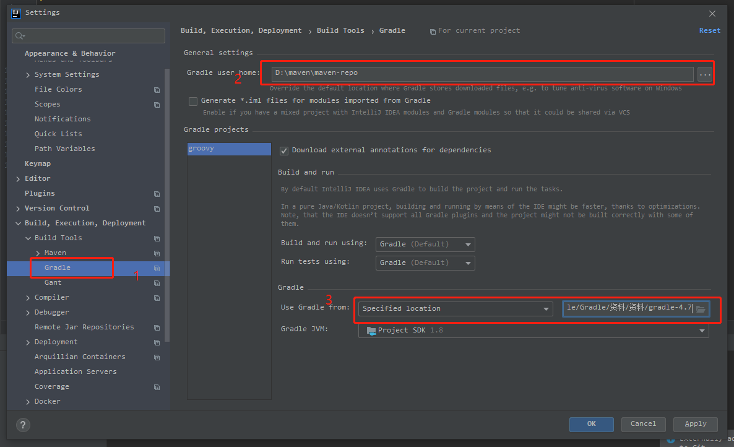734x447 pixels.
Task: Click the help question mark button
Action: 23,425
